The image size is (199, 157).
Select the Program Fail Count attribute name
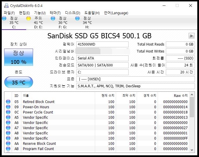coord(38,149)
